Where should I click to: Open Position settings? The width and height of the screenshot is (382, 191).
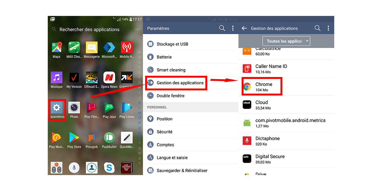[x=191, y=119]
